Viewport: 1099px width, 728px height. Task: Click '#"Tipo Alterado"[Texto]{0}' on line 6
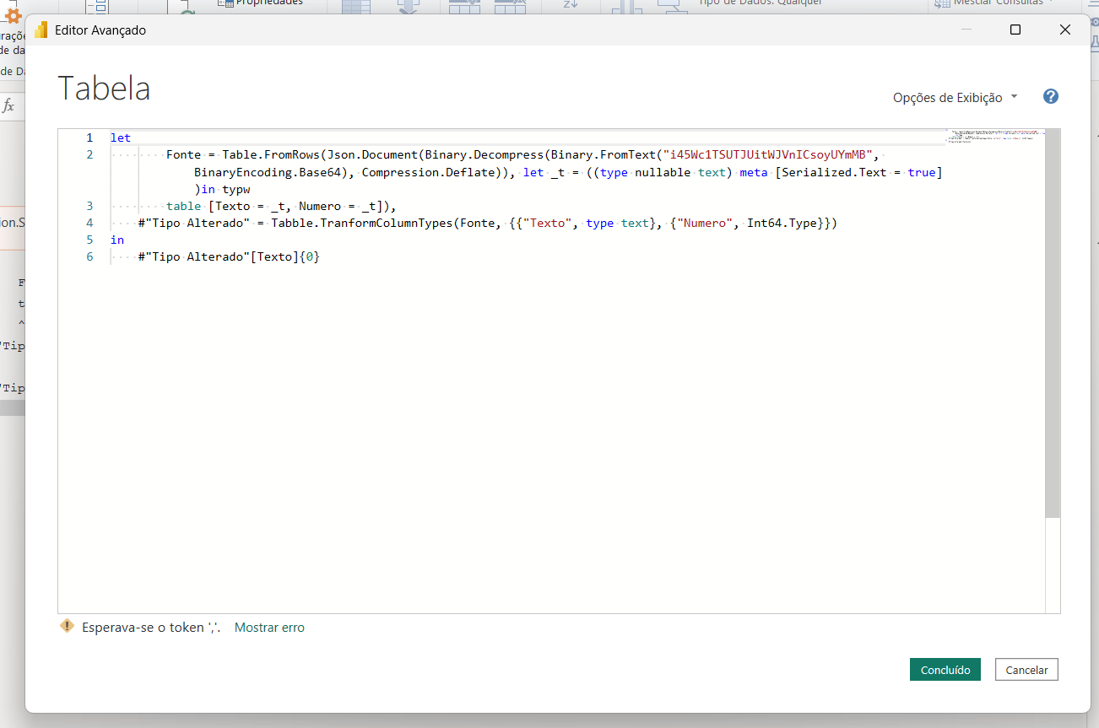pos(229,256)
